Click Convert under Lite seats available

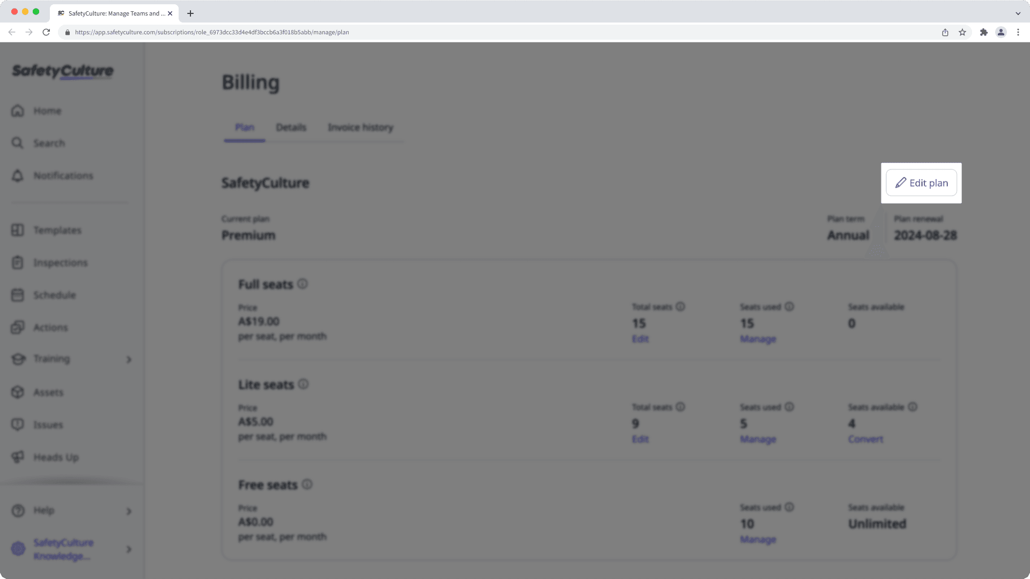[865, 439]
